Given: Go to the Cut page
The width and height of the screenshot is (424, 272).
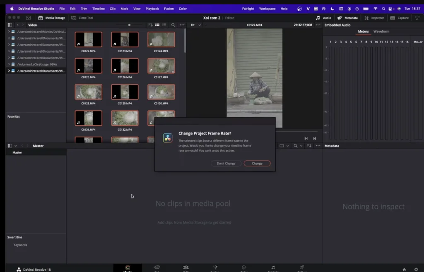Looking at the screenshot, I should (x=157, y=268).
